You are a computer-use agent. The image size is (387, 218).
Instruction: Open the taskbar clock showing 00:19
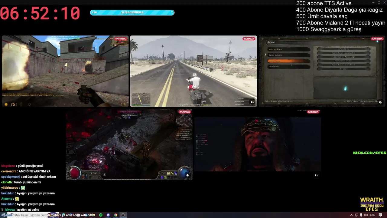(372, 215)
